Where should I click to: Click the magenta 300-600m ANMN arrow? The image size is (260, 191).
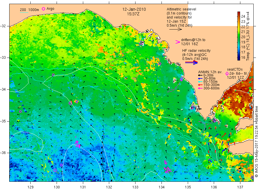[x=200, y=88]
